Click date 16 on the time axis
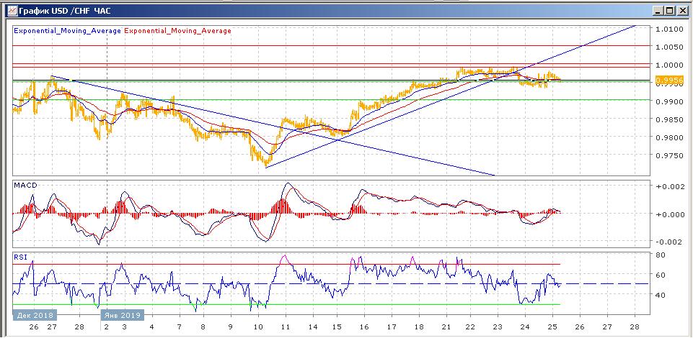The image size is (693, 338). click(364, 327)
